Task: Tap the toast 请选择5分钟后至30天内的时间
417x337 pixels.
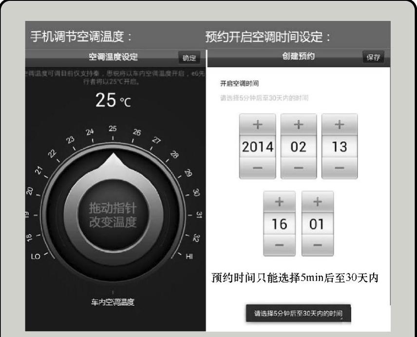Action: (x=298, y=314)
